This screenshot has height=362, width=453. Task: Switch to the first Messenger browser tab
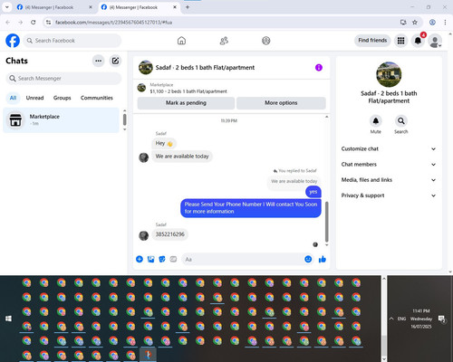coord(54,7)
